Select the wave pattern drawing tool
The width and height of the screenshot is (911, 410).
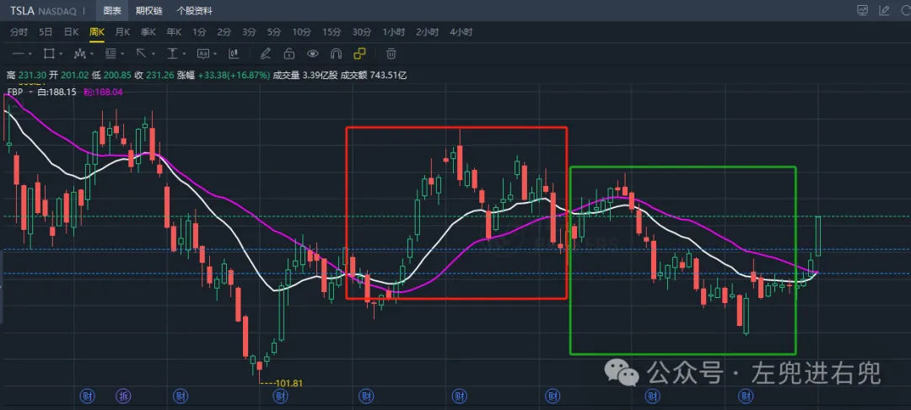click(x=79, y=54)
